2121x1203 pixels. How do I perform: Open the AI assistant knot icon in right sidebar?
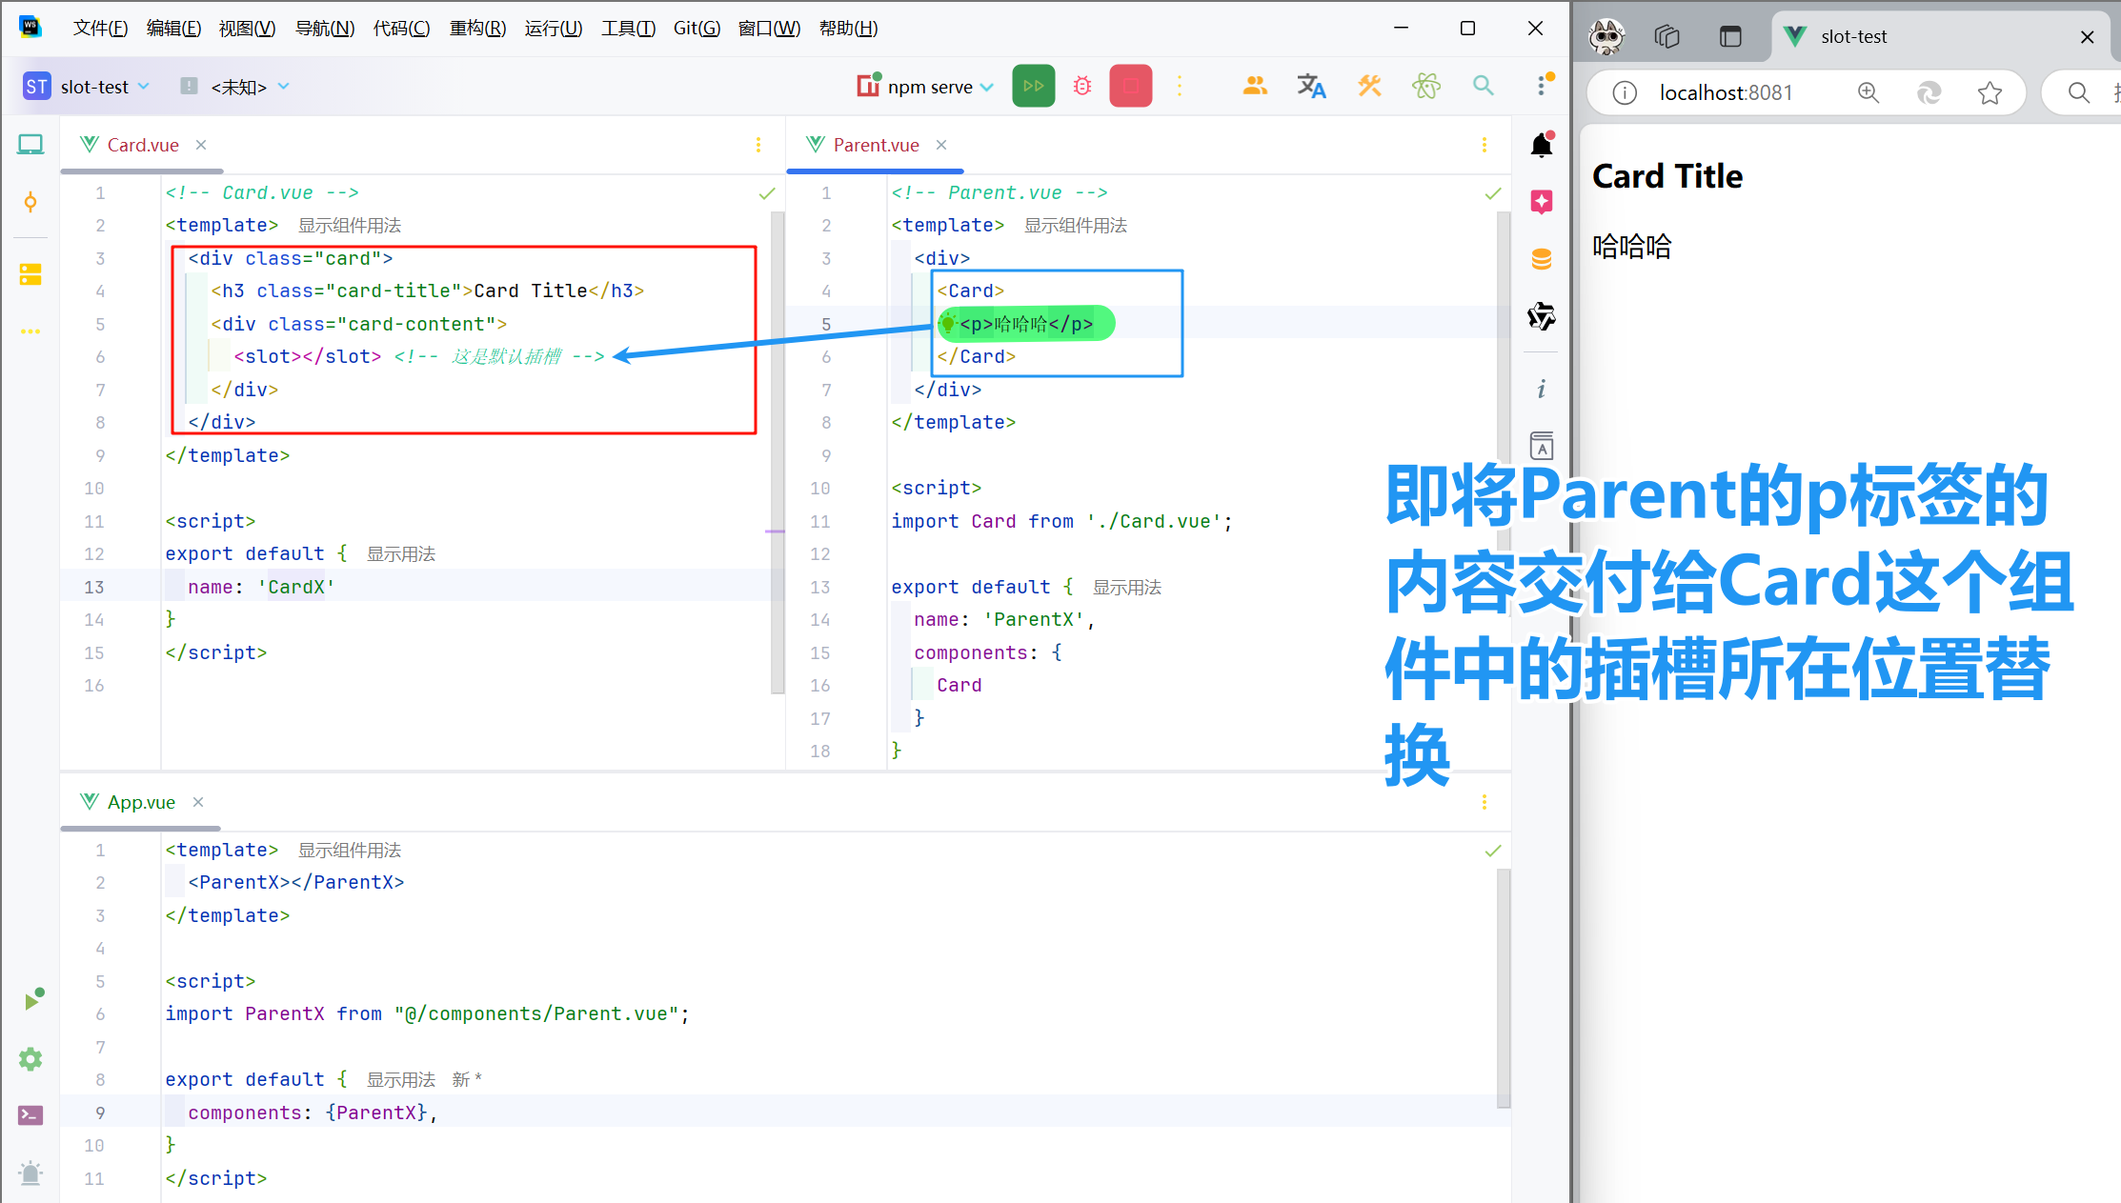tap(1542, 315)
